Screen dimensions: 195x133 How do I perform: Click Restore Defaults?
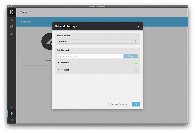(119, 104)
